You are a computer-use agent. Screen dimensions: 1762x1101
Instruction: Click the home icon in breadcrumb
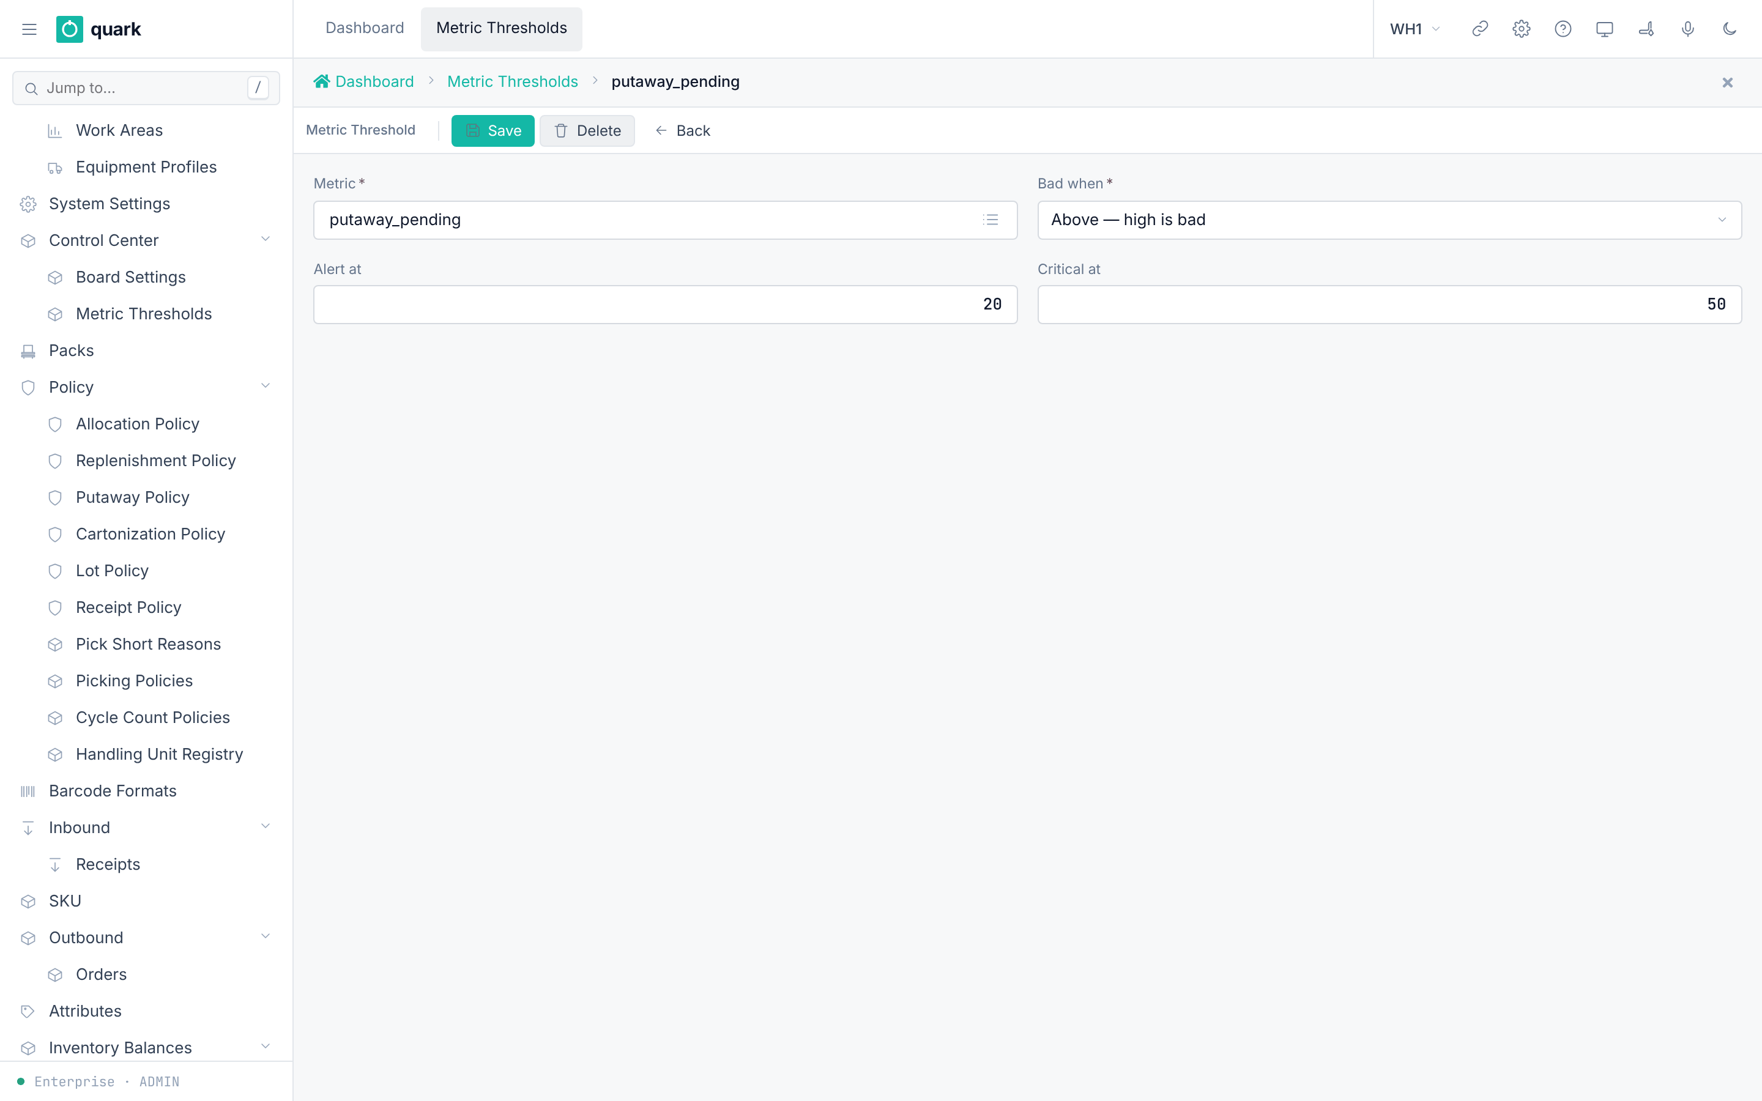point(321,81)
